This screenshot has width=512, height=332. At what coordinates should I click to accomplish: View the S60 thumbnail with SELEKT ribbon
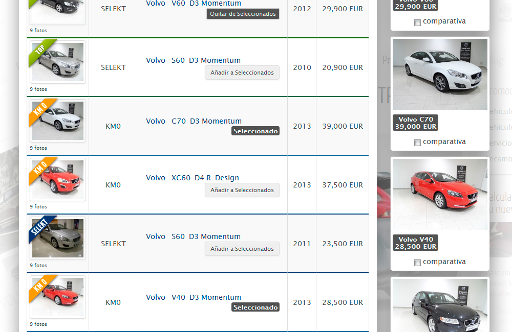click(58, 238)
